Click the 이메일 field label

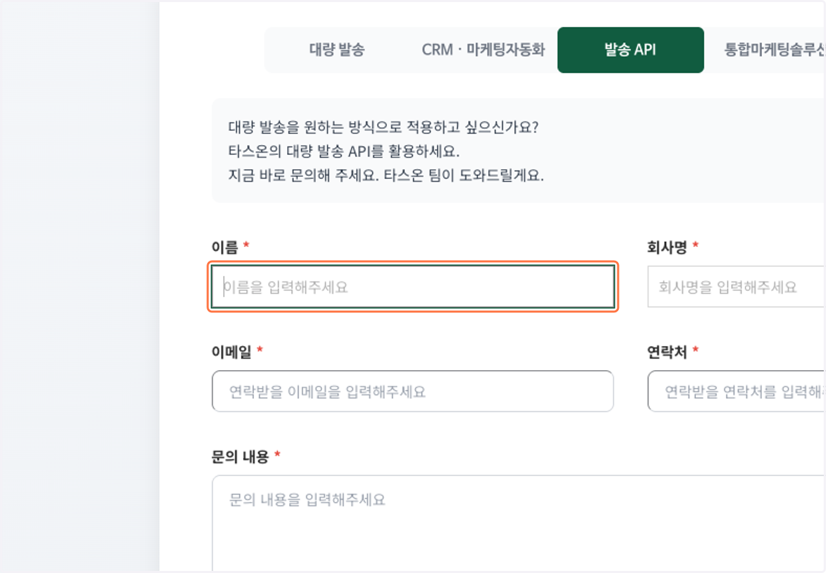[x=232, y=351]
